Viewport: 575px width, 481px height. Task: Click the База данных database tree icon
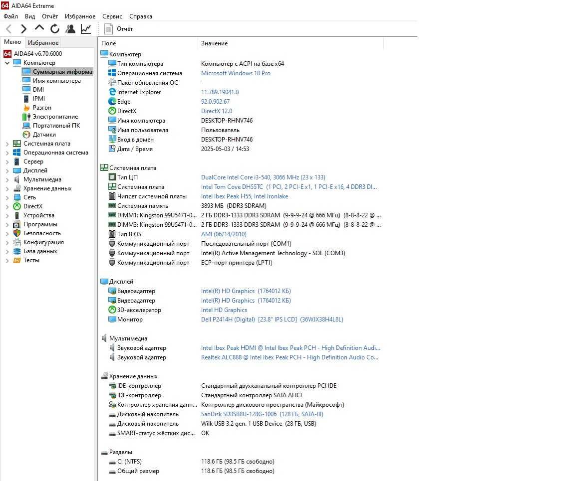pos(17,251)
